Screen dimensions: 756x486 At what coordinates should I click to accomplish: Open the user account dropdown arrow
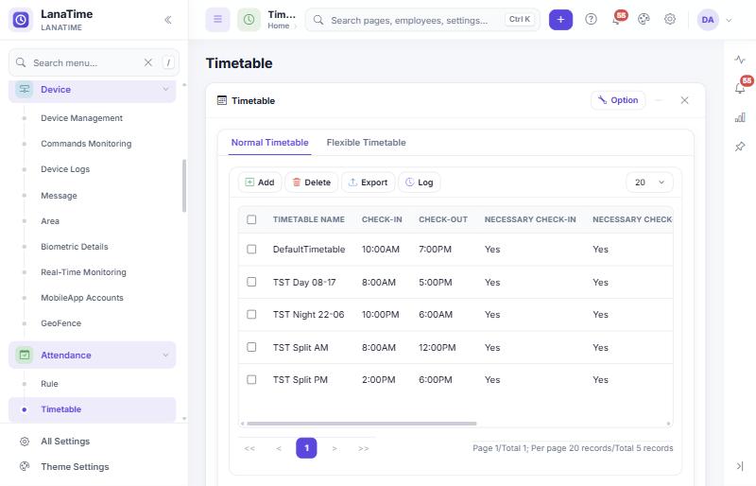[x=729, y=20]
